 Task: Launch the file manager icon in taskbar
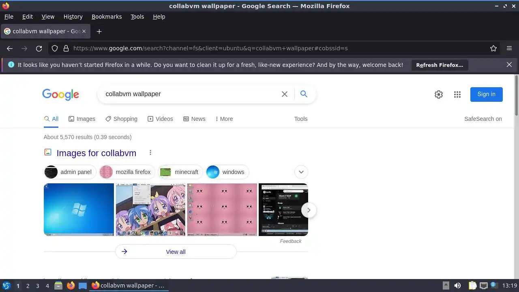click(58, 286)
